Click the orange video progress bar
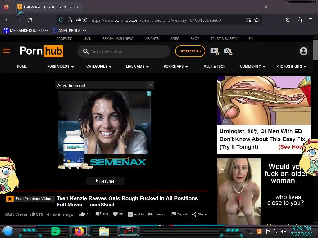The height and width of the screenshot is (238, 318). [111, 191]
